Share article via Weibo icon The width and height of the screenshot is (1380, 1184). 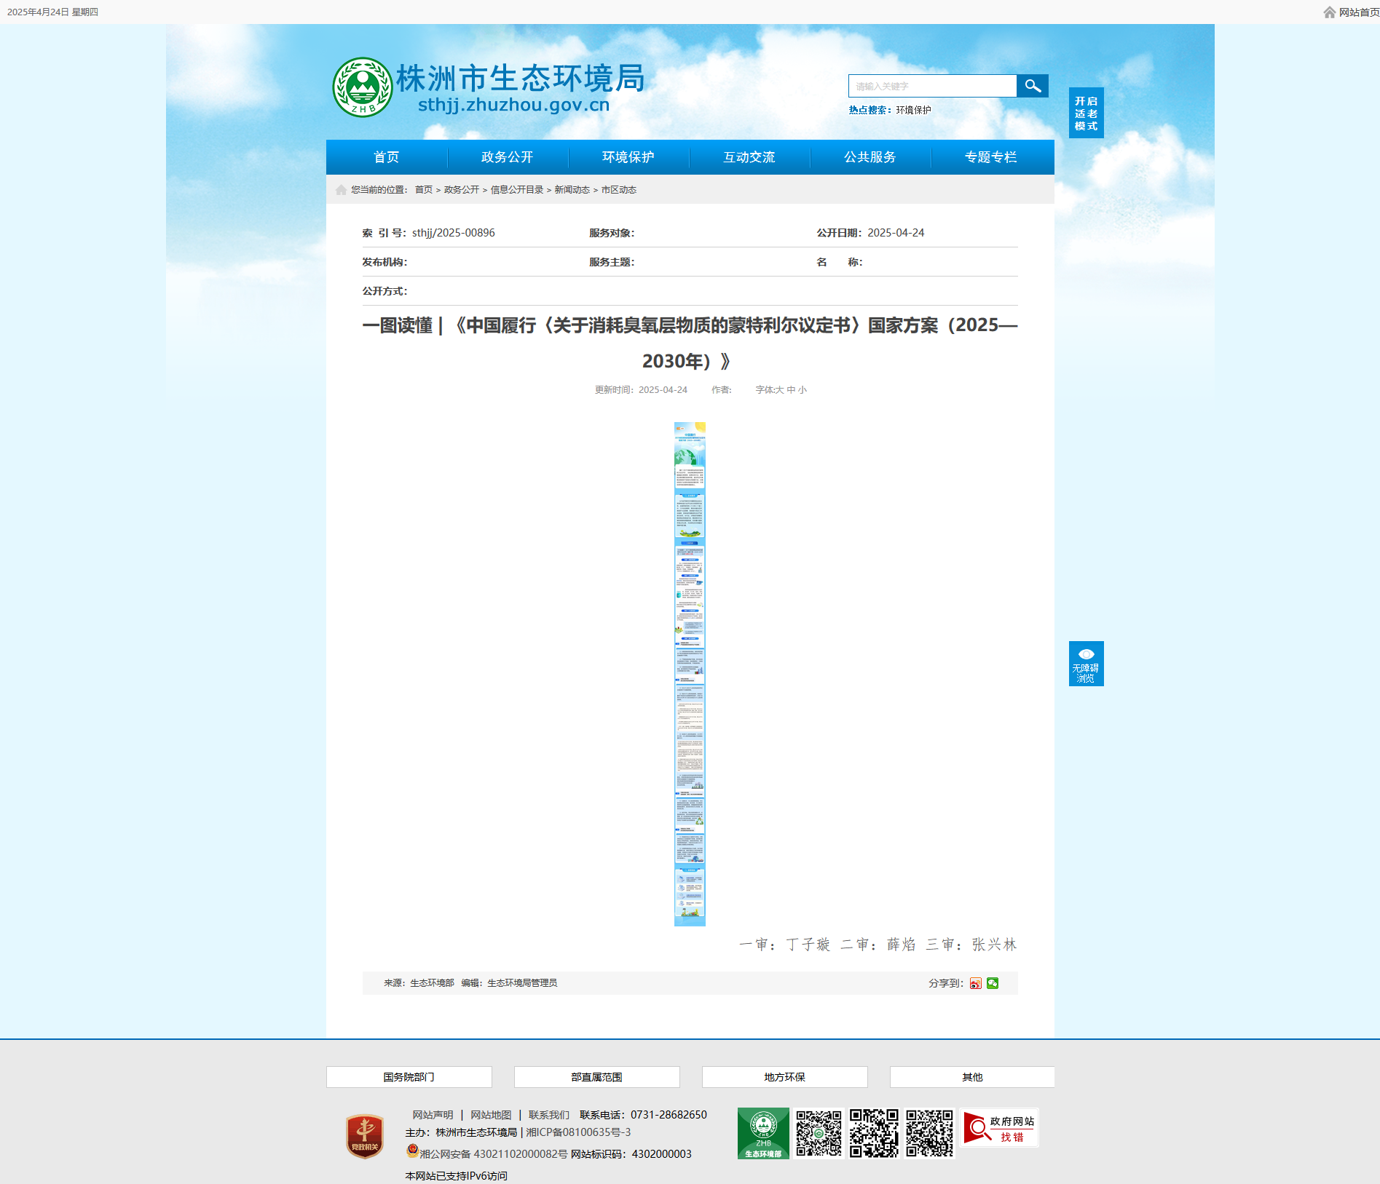975,983
